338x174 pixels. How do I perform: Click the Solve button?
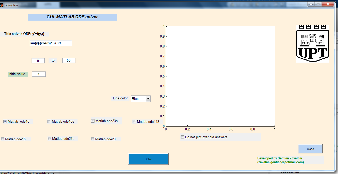[x=148, y=159]
